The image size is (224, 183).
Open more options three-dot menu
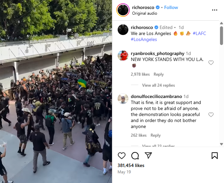coord(215,10)
